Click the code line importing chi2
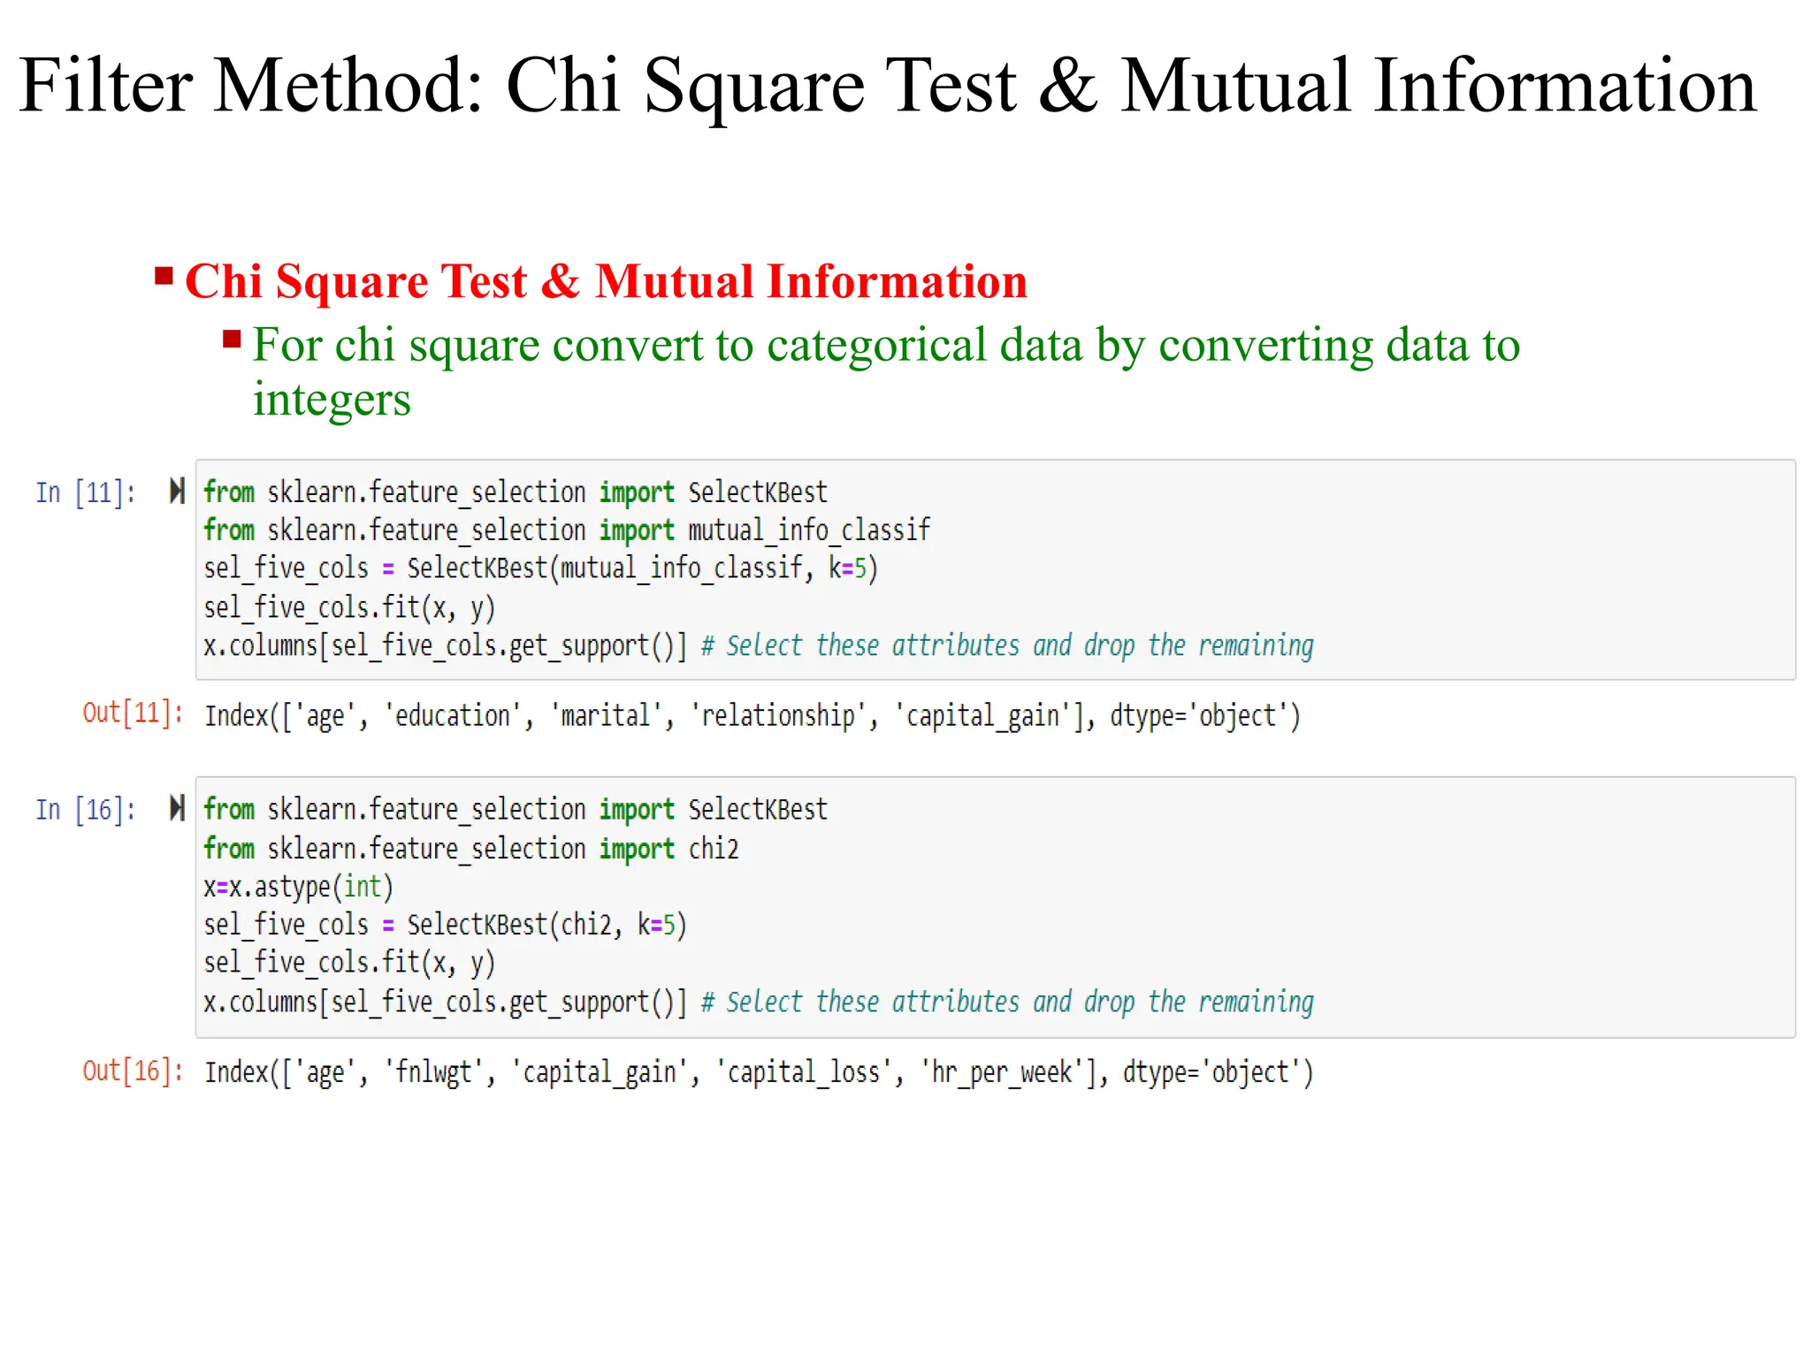 click(x=471, y=849)
